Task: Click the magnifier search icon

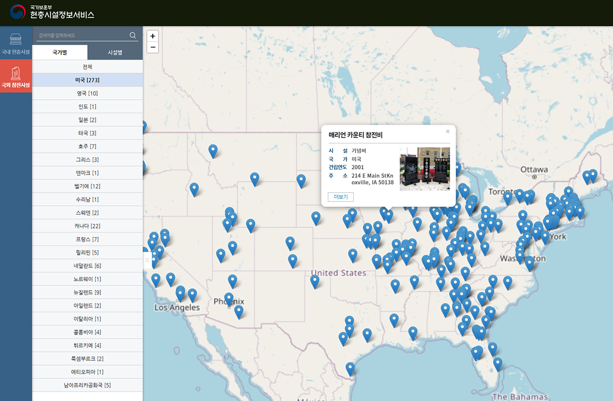Action: click(x=133, y=35)
